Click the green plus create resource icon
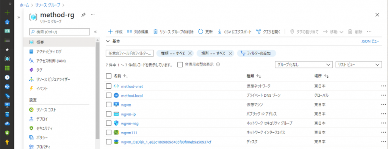Screen dimensions: 388x149 [7, 13]
